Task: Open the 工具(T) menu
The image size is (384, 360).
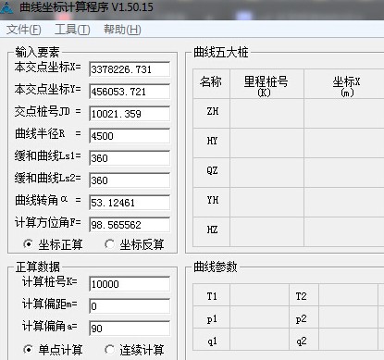Action: click(x=72, y=30)
